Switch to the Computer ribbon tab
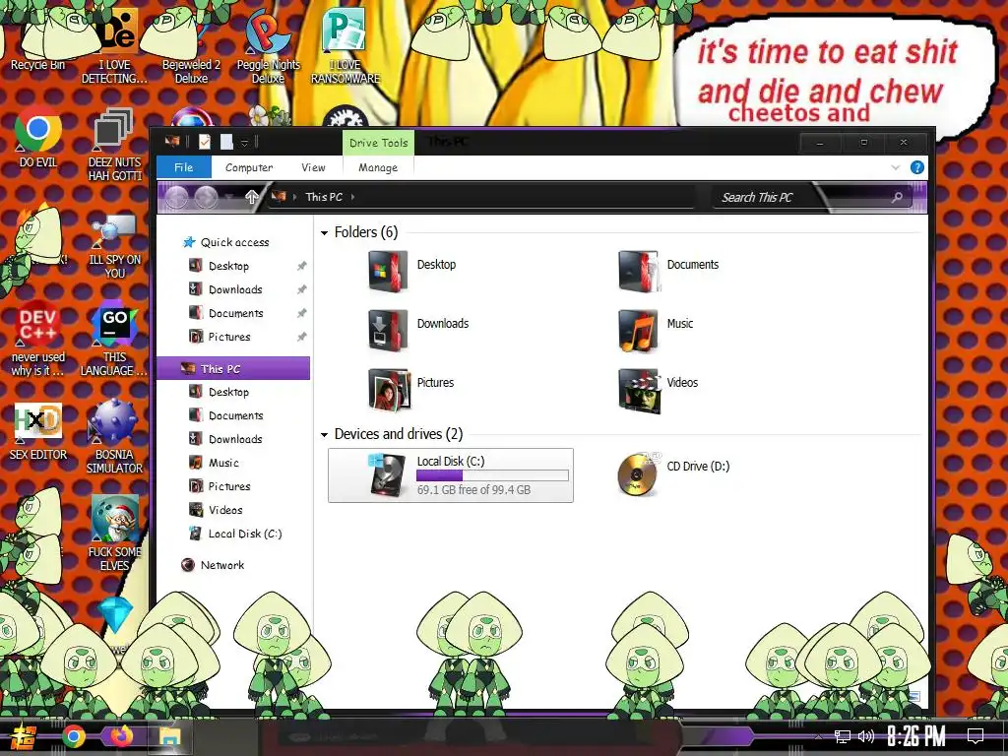Image resolution: width=1008 pixels, height=756 pixels. coord(249,167)
